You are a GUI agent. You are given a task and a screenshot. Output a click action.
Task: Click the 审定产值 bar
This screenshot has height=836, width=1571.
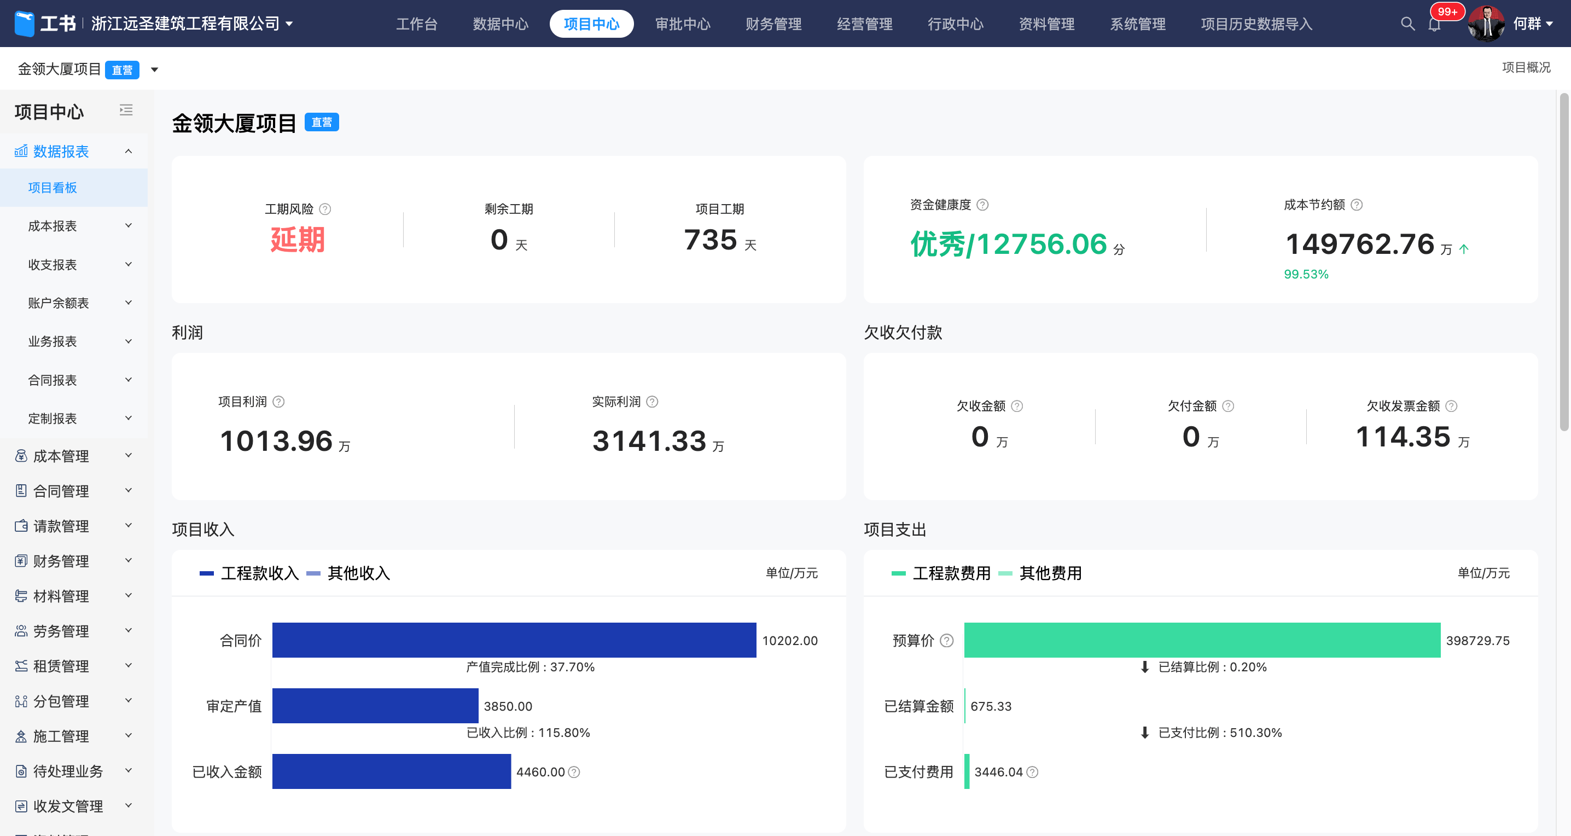(375, 705)
